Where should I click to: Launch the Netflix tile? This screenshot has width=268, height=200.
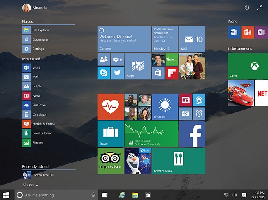tap(261, 93)
